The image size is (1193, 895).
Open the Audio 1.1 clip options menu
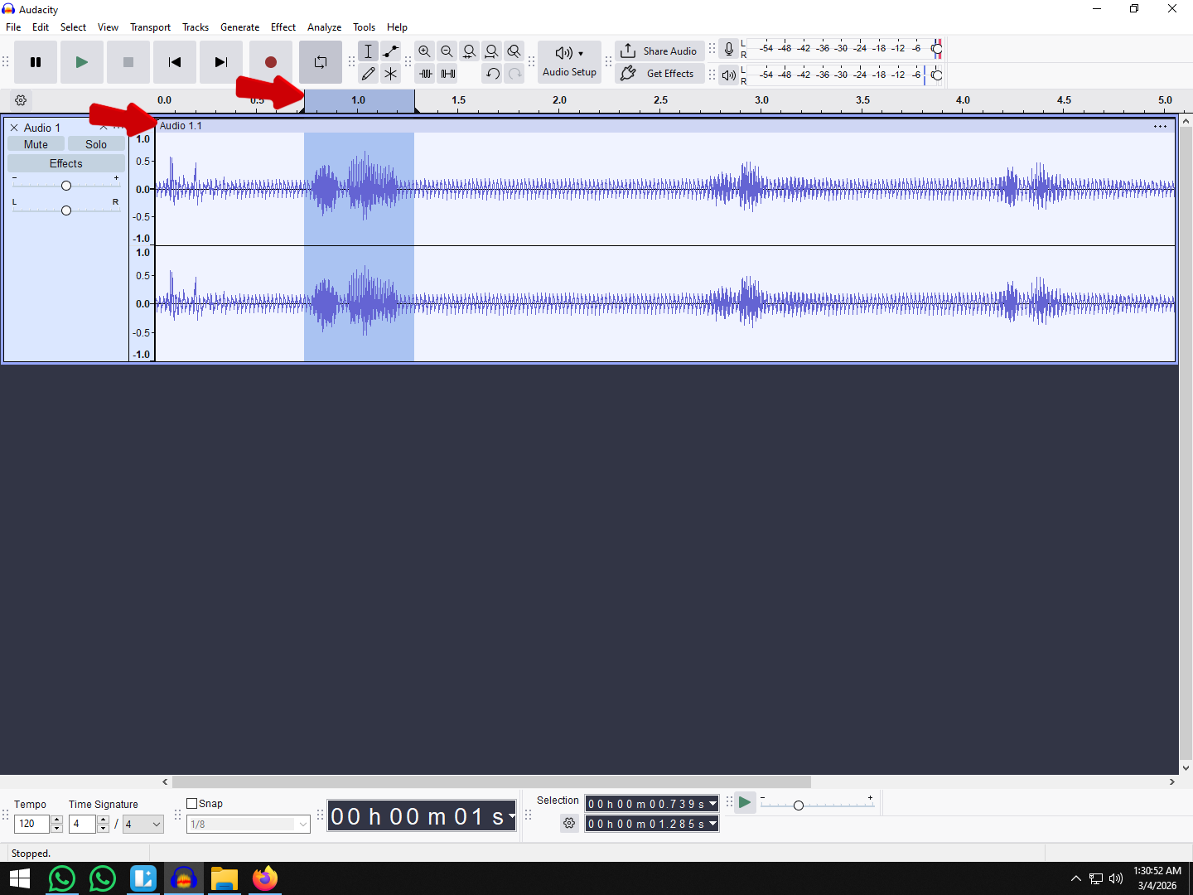pos(1160,126)
